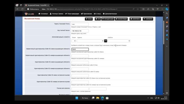Open File Explorer from taskbar
This screenshot has width=184, height=104.
(98, 98)
